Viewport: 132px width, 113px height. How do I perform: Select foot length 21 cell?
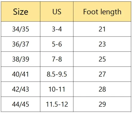pyautogui.click(x=102, y=29)
